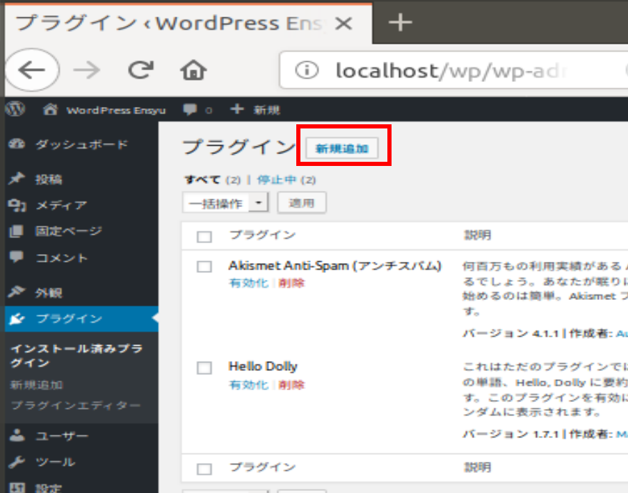Click the plug icon beside プラグイン

tap(17, 319)
